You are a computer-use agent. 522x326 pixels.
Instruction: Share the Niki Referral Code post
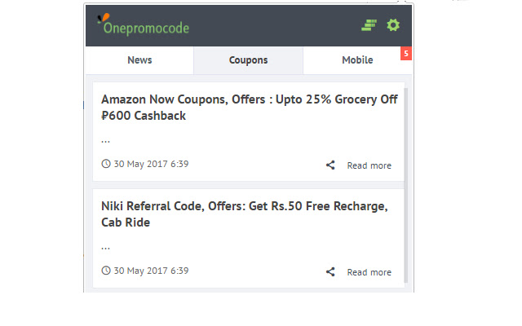330,271
